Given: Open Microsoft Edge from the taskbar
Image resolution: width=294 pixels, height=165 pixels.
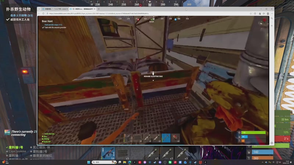Looking at the screenshot, I should (x=130, y=162).
